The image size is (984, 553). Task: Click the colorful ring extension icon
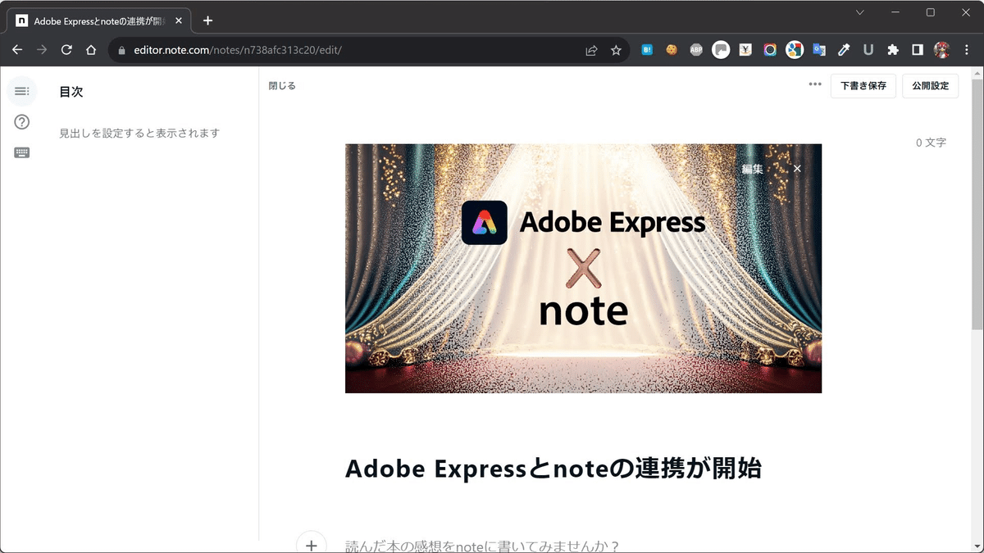pyautogui.click(x=770, y=50)
